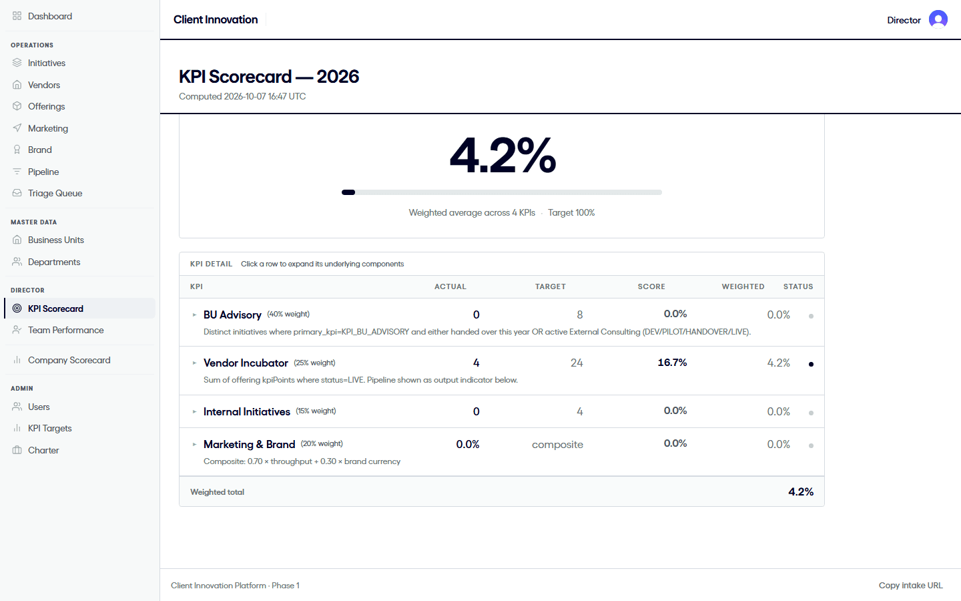961x601 pixels.
Task: Click the Business Units building icon
Action: tap(17, 240)
